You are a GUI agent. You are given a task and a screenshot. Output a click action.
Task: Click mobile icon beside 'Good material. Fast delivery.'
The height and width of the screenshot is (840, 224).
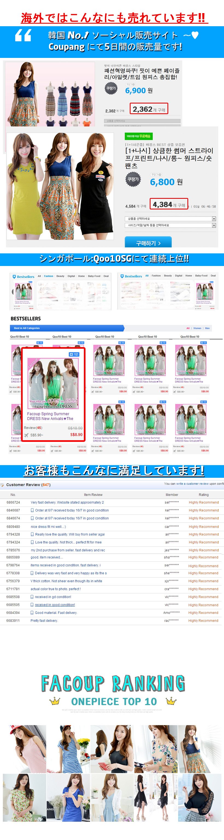[32, 613]
